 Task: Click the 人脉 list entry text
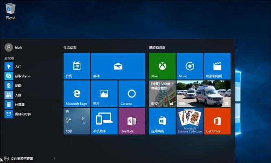18,95
